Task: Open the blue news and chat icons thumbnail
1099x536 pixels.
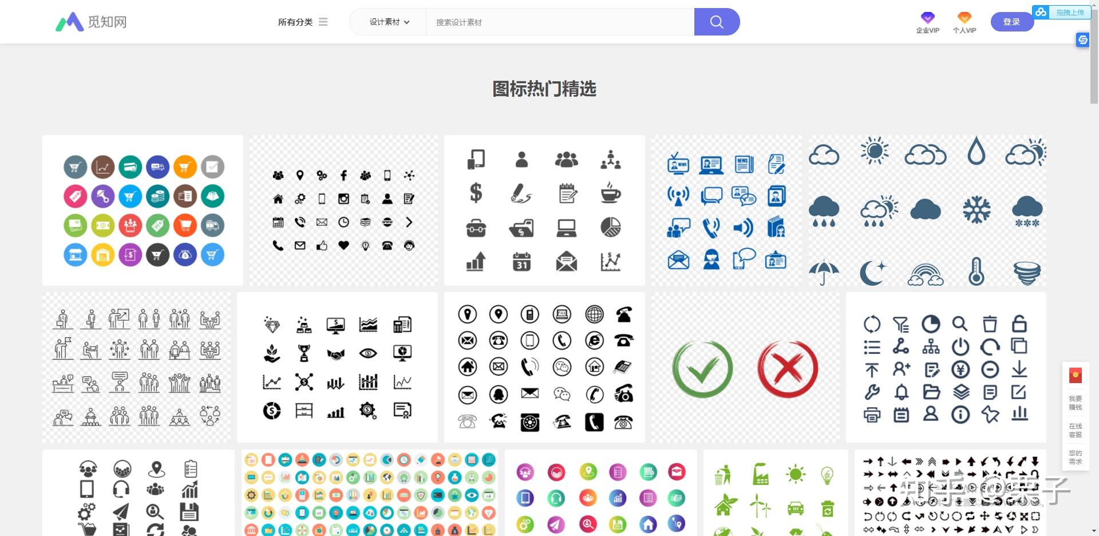Action: coord(726,210)
